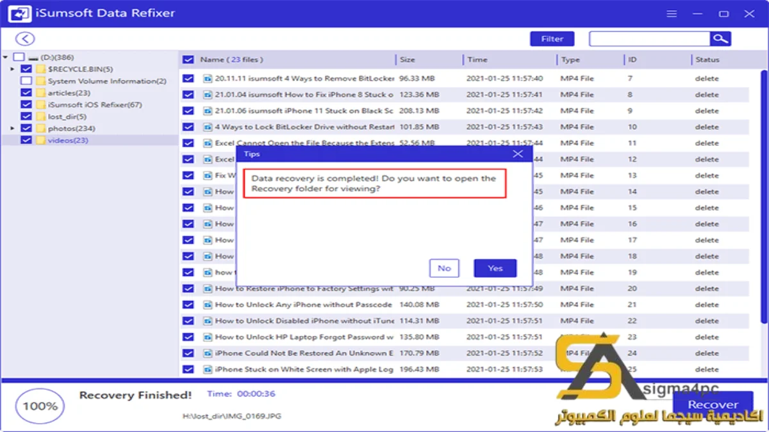The height and width of the screenshot is (432, 769).
Task: Click elapsed time 00:00:36
Action: 256,394
